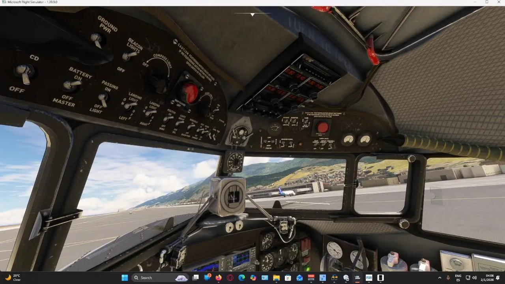Open Microsoft Edge from the taskbar
505x284 pixels.
point(241,278)
